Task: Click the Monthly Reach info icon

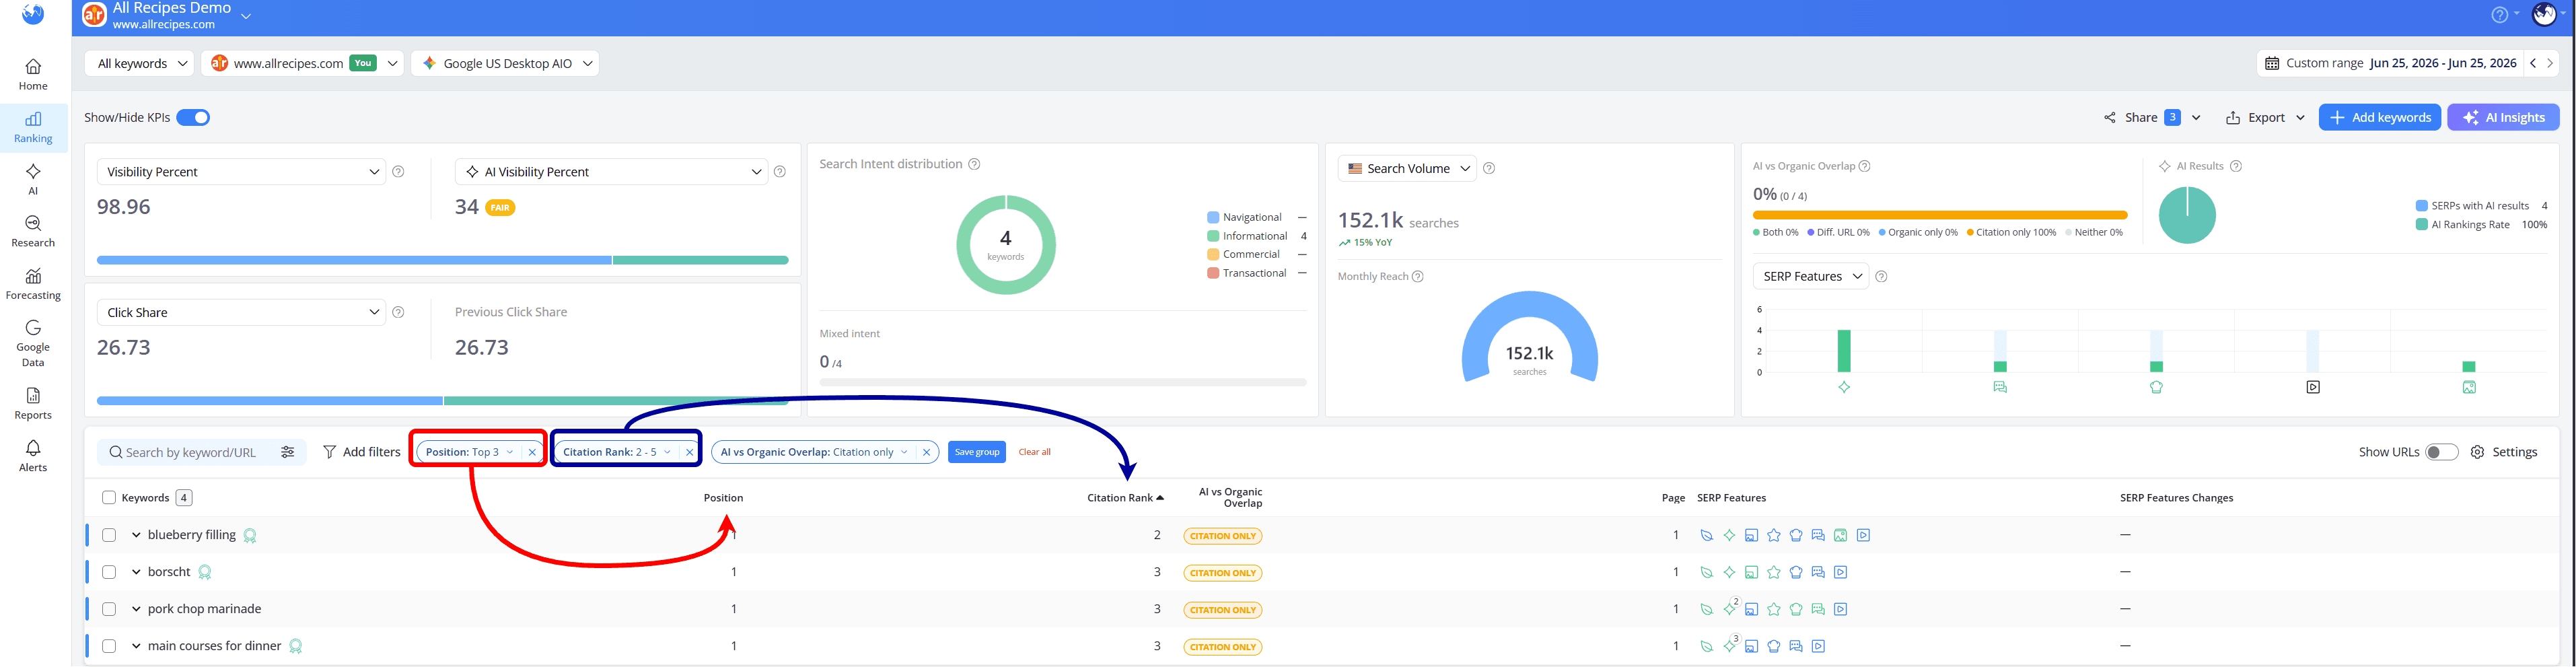Action: coord(1417,277)
